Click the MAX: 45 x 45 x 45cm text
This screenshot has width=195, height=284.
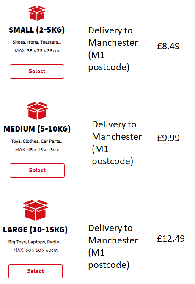(37, 149)
